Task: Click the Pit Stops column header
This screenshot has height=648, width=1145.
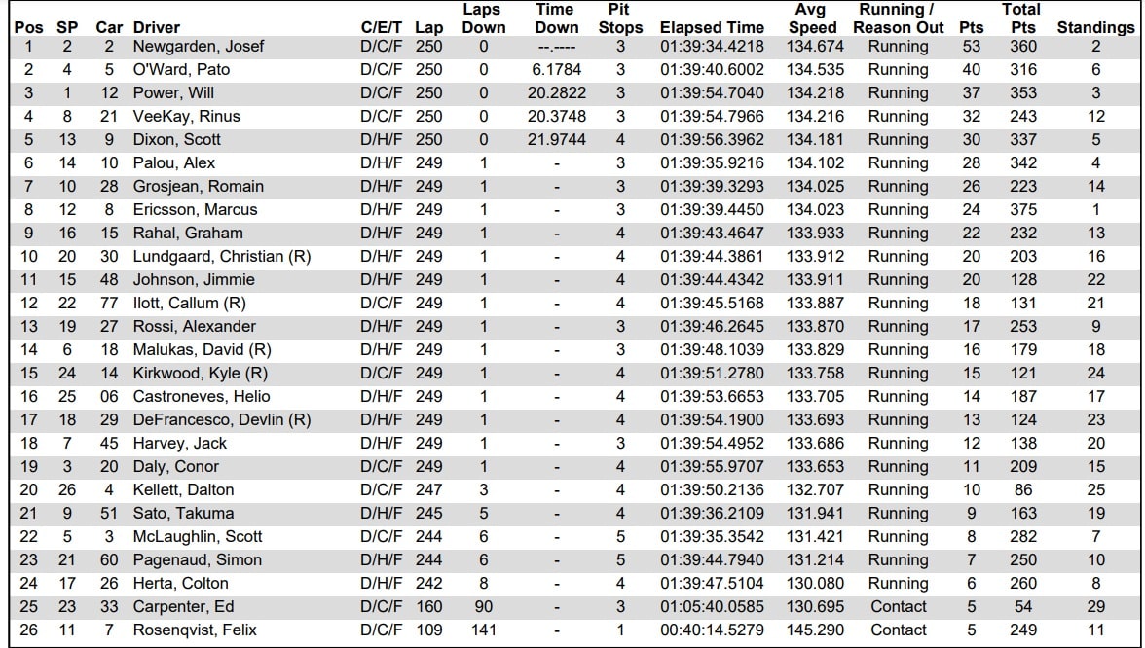Action: click(x=620, y=18)
